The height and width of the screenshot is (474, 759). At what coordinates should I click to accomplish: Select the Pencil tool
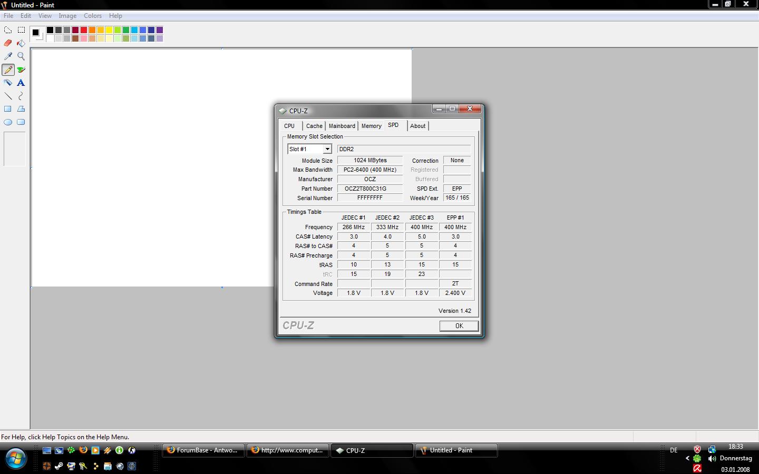tap(8, 70)
